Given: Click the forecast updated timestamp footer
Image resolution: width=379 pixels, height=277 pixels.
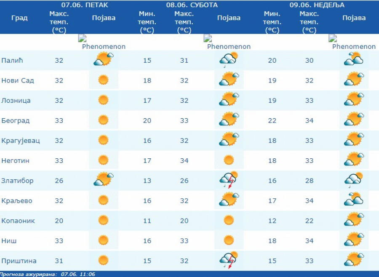Looking at the screenshot, I should (48, 274).
